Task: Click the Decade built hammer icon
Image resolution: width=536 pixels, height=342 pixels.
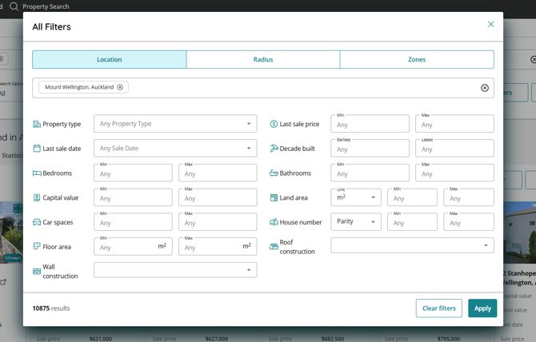Action: tap(274, 149)
